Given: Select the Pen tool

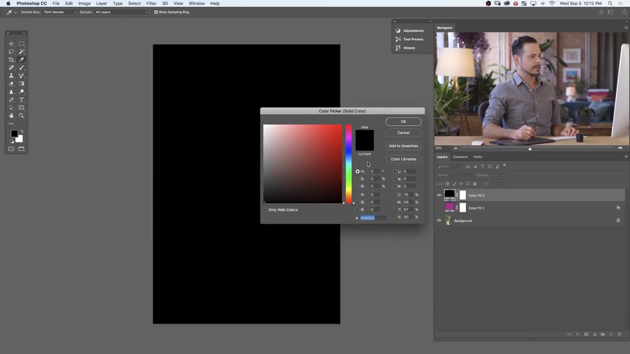Looking at the screenshot, I should click(x=11, y=99).
